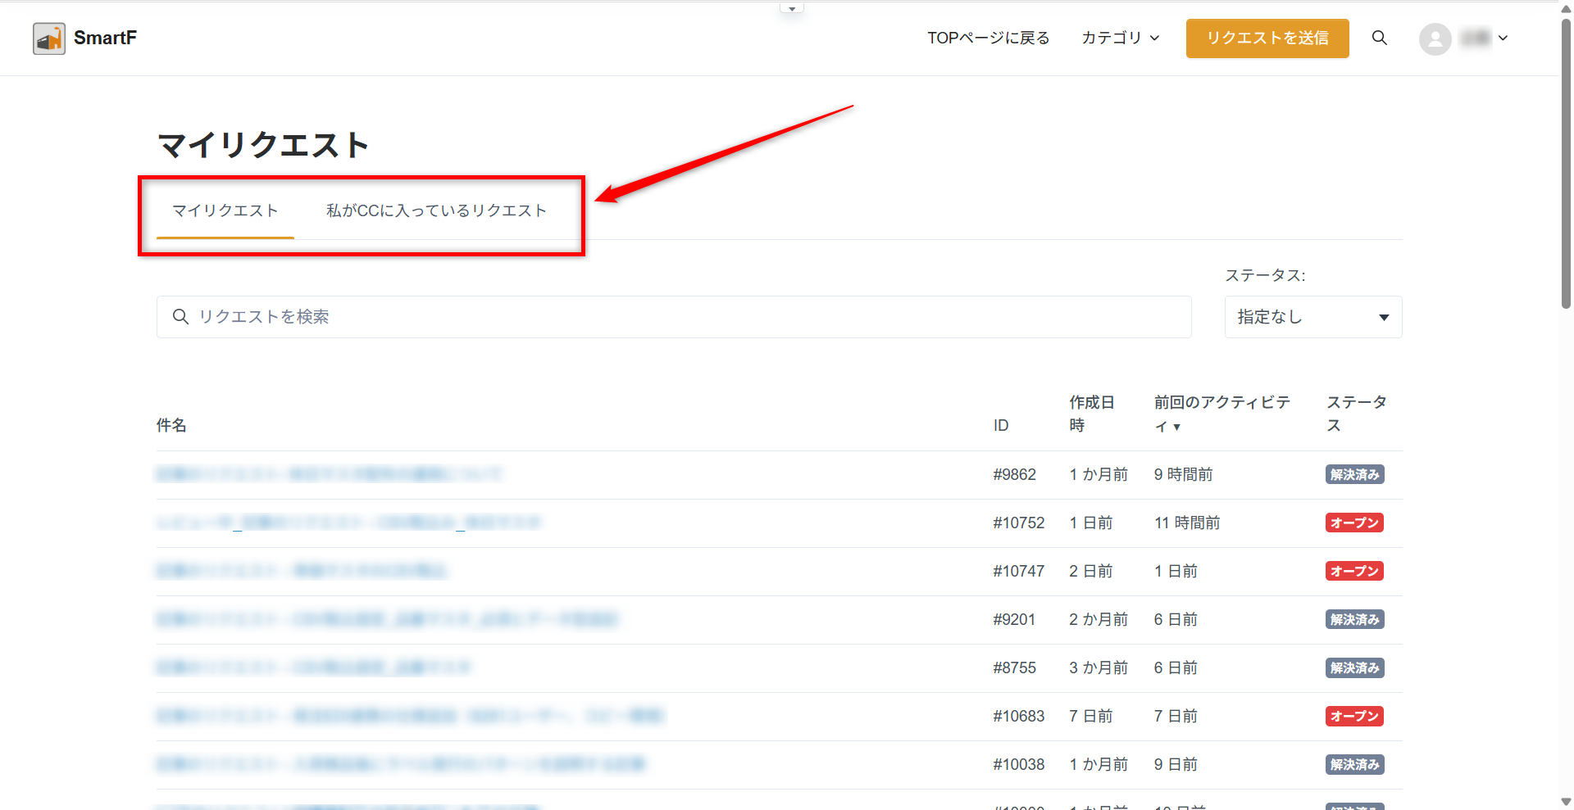Screen dimensions: 1574x810
Task: Click the SmartF logo icon
Action: (x=49, y=38)
